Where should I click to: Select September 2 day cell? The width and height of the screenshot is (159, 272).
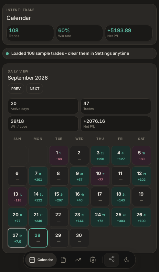[79, 155]
